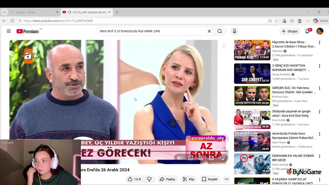The height and width of the screenshot is (185, 329).
Task: Visit Hayrettin channel name
Action: [277, 51]
